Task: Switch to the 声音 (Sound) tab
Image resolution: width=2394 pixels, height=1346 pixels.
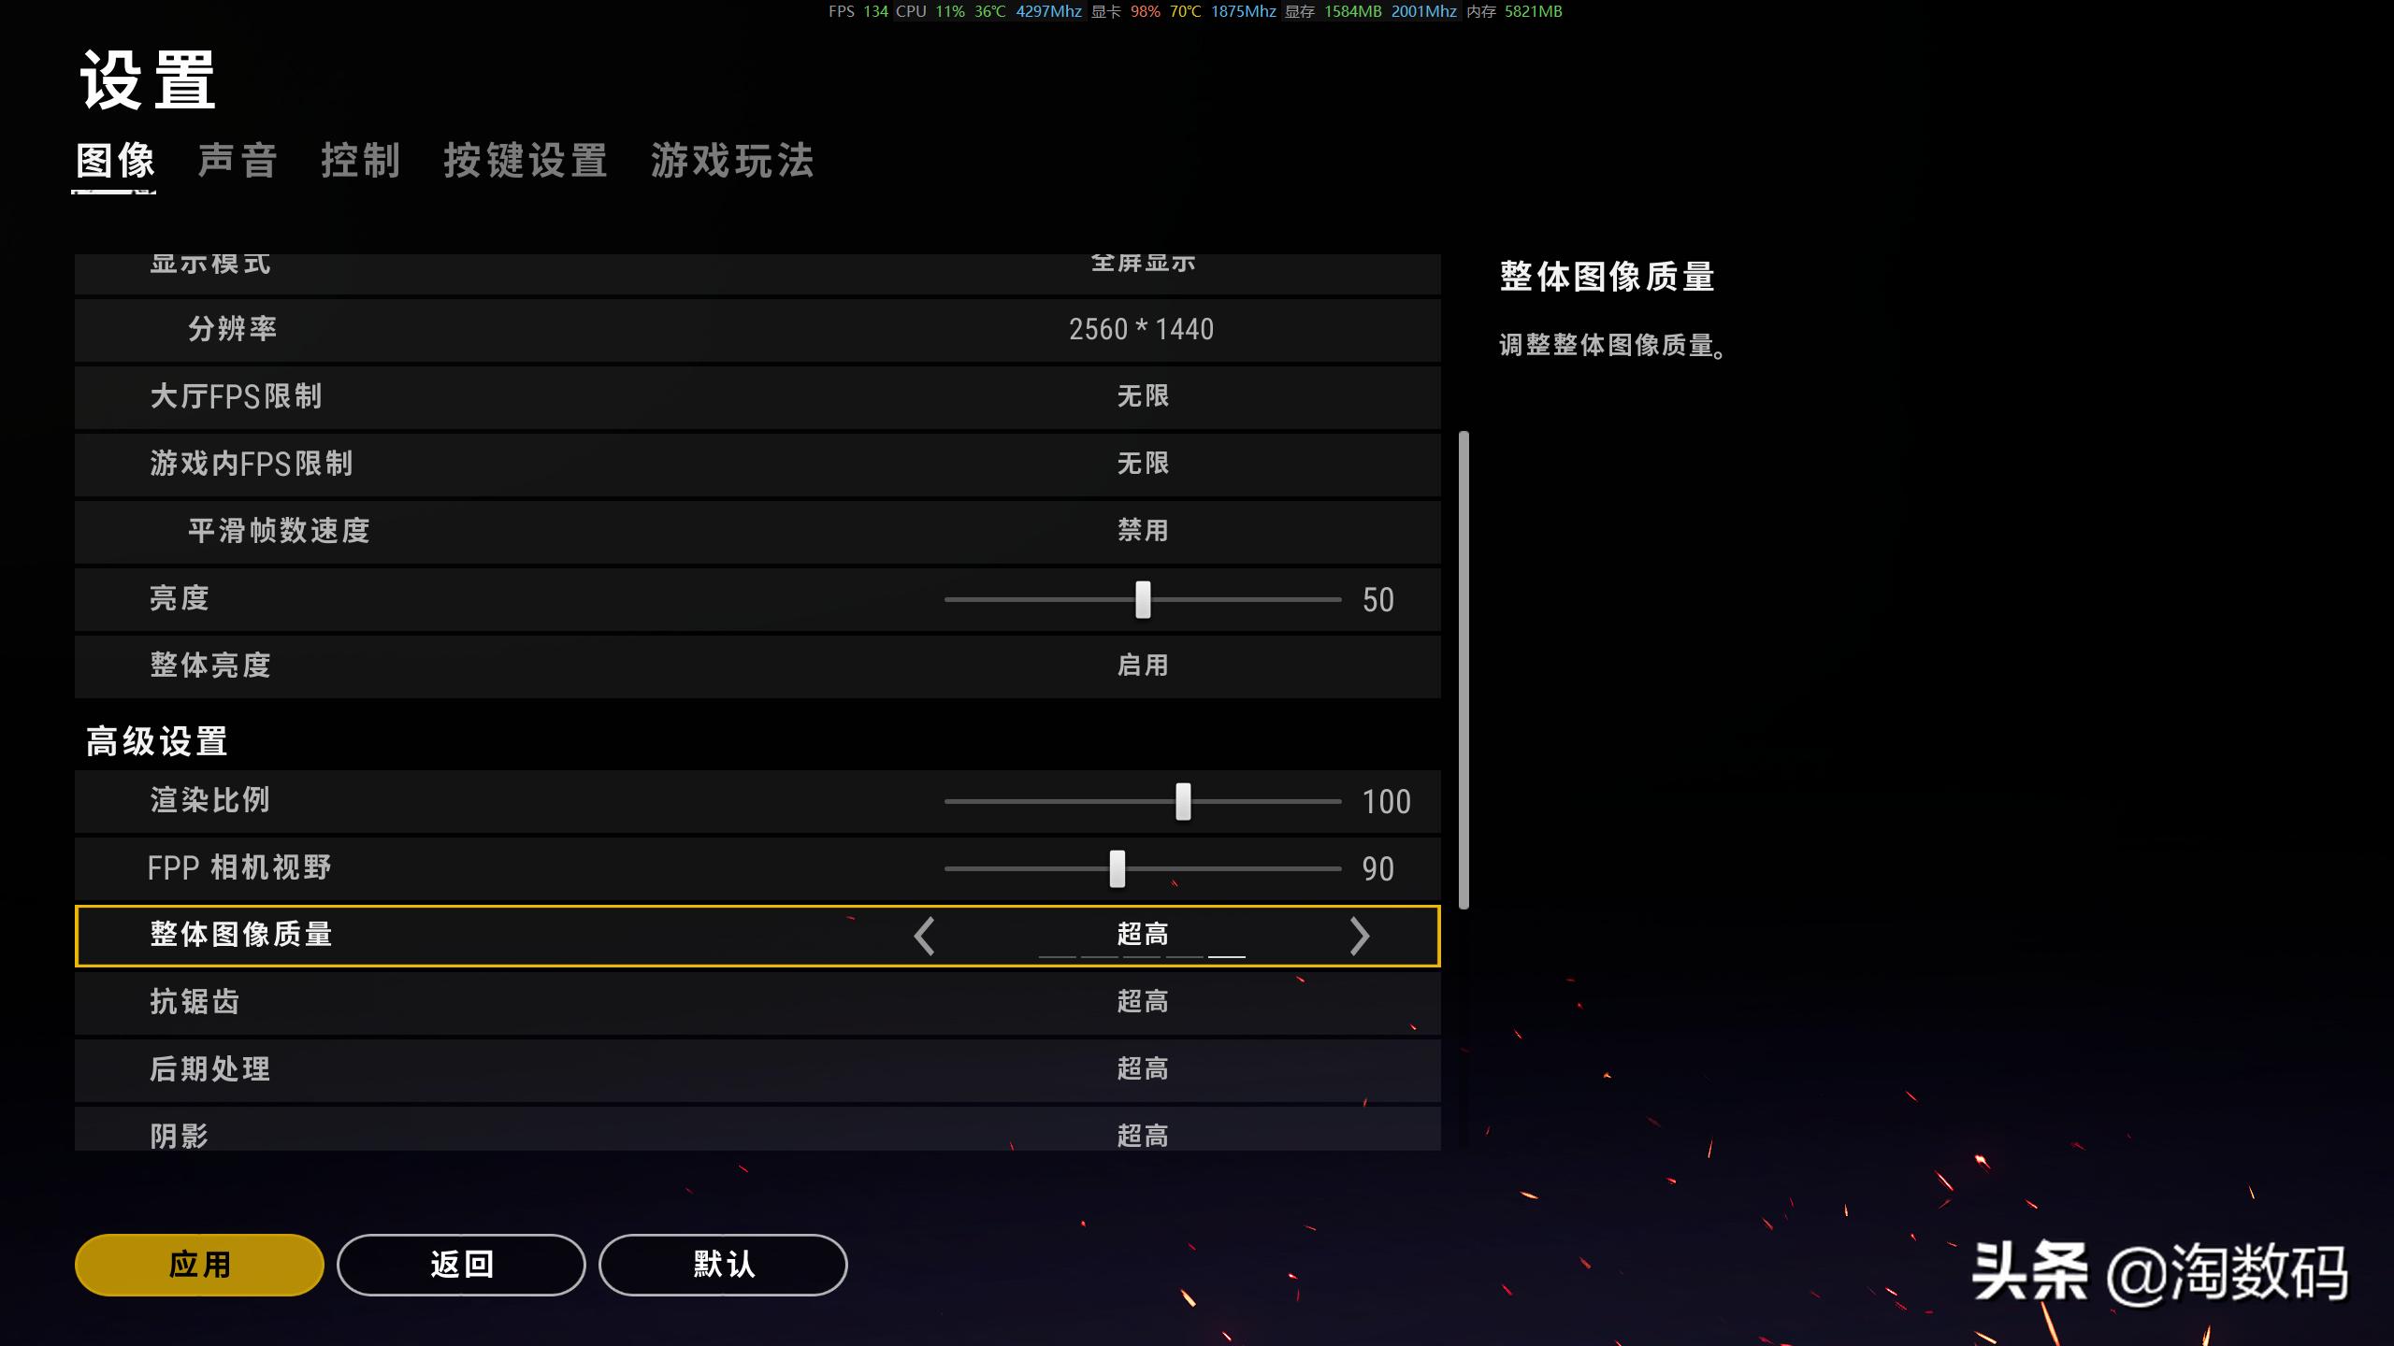Action: coord(237,161)
